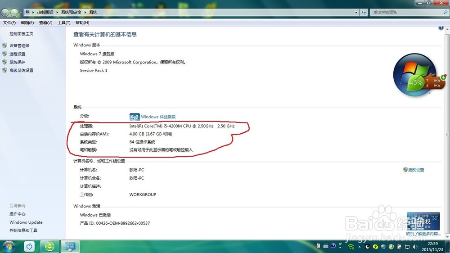Screen dimensions: 450x253
Task: Show hidden tray icons arrow
Action: [x=359, y=247]
